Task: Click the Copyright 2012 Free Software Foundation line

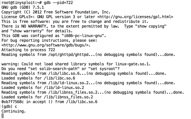Action: [56, 12]
